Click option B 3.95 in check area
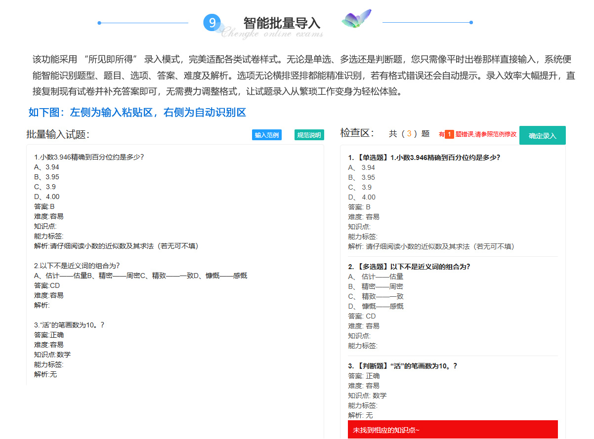Viewport: 594px width, 439px height. pos(362,177)
